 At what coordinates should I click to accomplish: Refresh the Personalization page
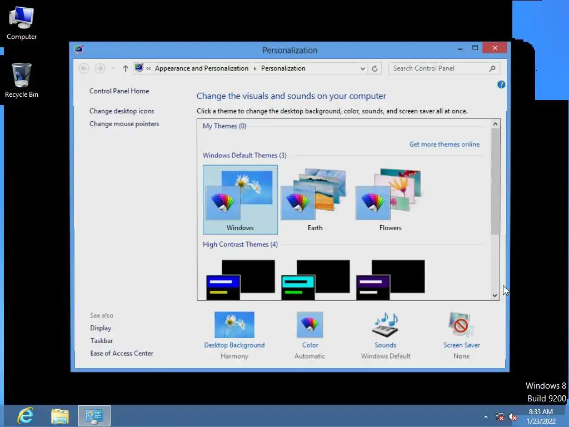coord(375,68)
